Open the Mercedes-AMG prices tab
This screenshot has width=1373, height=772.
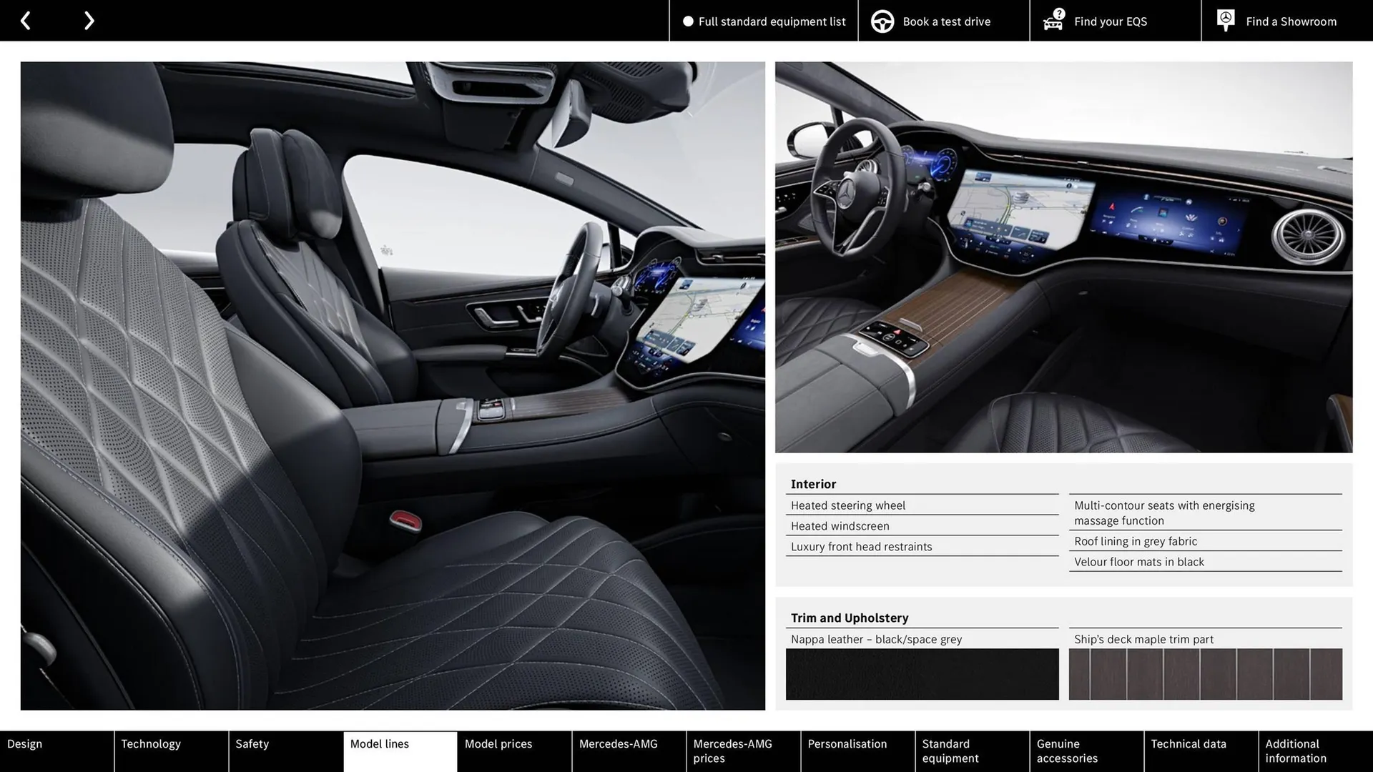tap(744, 751)
